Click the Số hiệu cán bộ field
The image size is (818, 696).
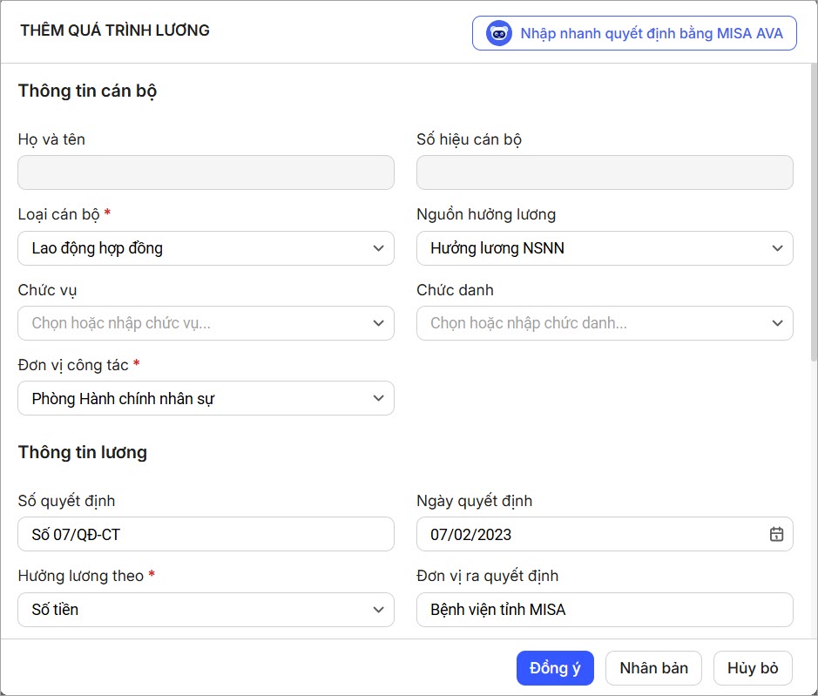605,172
